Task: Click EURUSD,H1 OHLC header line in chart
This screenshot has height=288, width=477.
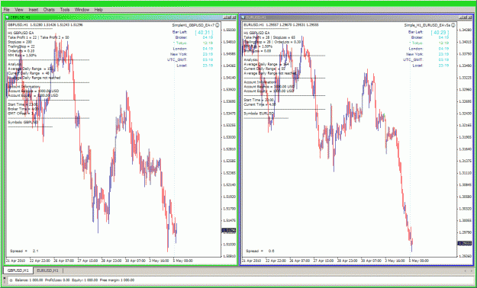Action: (281, 25)
